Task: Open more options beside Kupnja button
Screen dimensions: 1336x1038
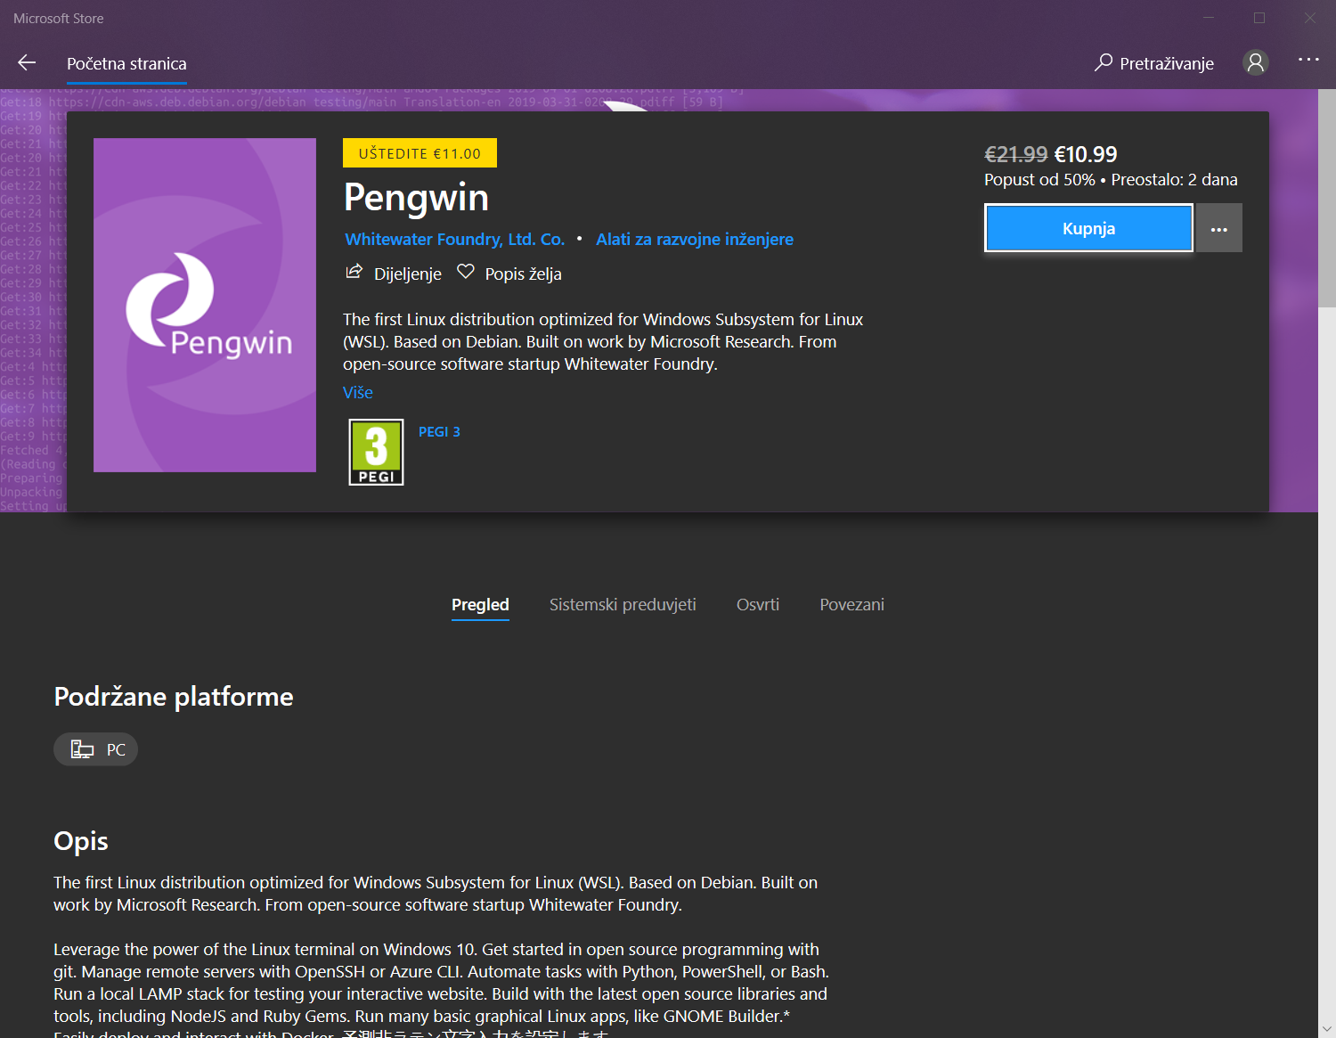Action: tap(1219, 228)
